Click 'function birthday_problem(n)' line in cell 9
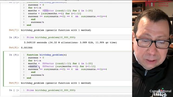Image resolution: width=173 pixels, height=97 pixels. [x=47, y=55]
